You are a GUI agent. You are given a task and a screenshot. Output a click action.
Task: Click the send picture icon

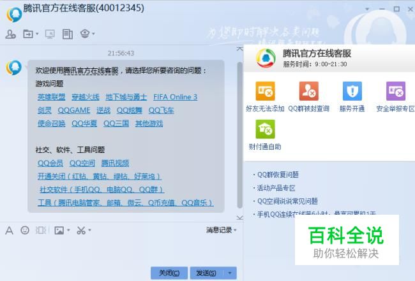(x=59, y=231)
